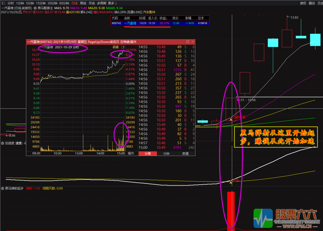The height and width of the screenshot is (231, 323).
Task: Click the MA20: 9.38 indicator value
Action: [97, 8]
